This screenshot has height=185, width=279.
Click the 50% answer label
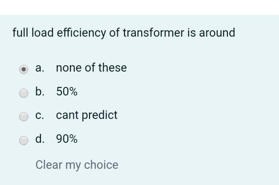tap(66, 92)
